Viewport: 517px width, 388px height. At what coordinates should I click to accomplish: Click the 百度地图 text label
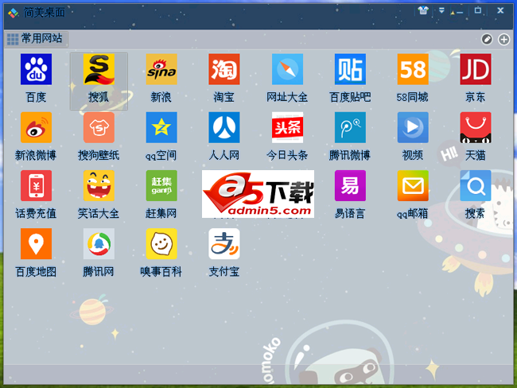(36, 272)
